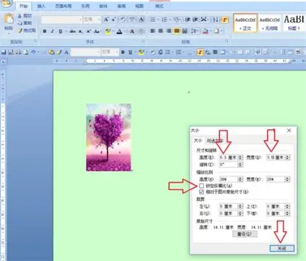The image size is (306, 261).
Task: Click the Cut (剪切) scissors icon
Action: 20,16
